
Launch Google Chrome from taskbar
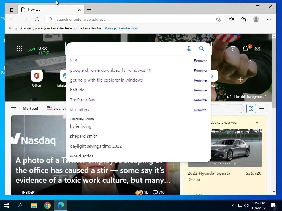pyautogui.click(x=47, y=206)
